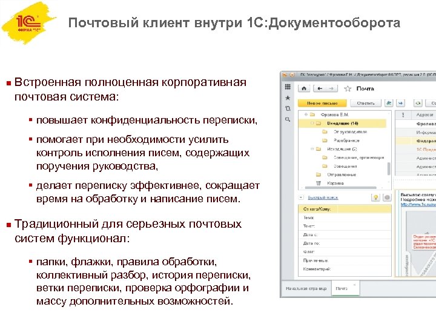Open the Корзина trash folder

tap(335, 183)
